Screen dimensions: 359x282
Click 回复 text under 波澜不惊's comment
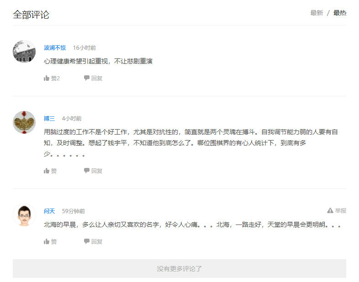97,78
